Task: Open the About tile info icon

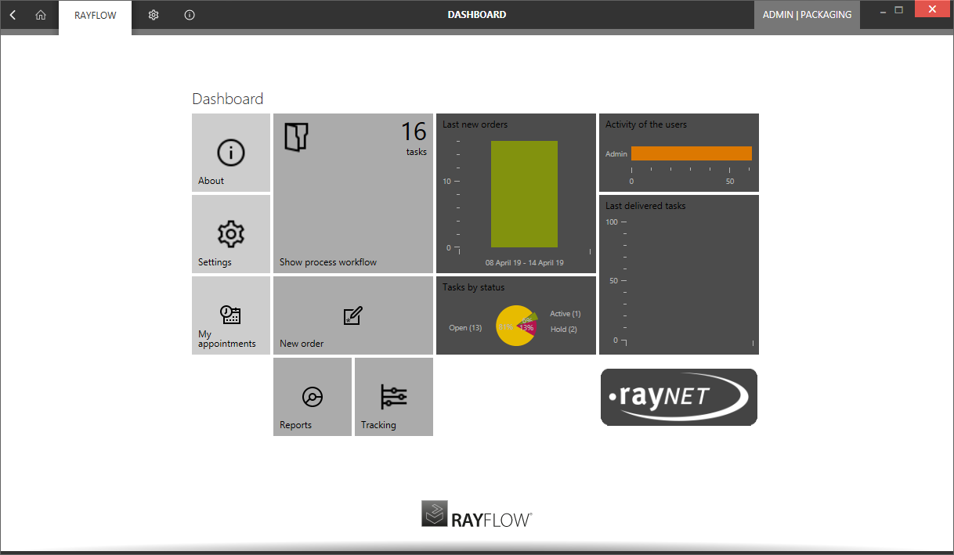Action: 230,153
